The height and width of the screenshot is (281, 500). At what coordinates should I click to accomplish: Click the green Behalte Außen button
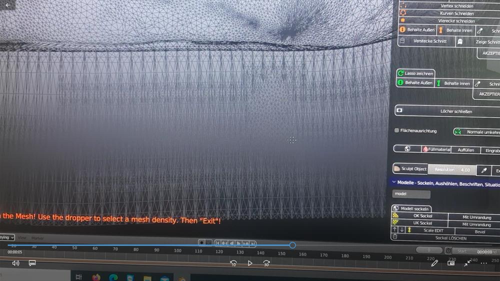click(415, 82)
